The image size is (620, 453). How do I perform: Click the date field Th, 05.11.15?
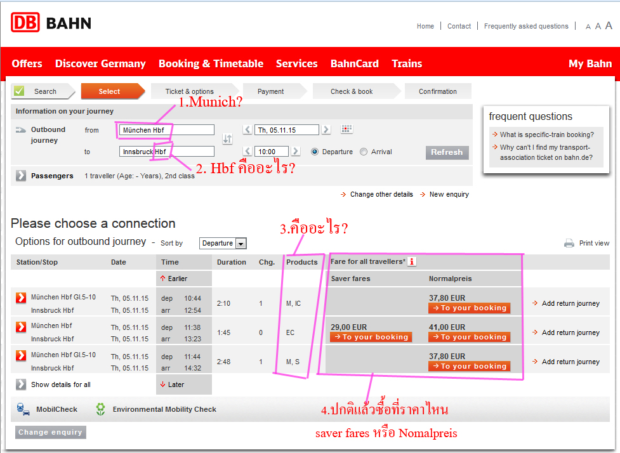pyautogui.click(x=287, y=129)
